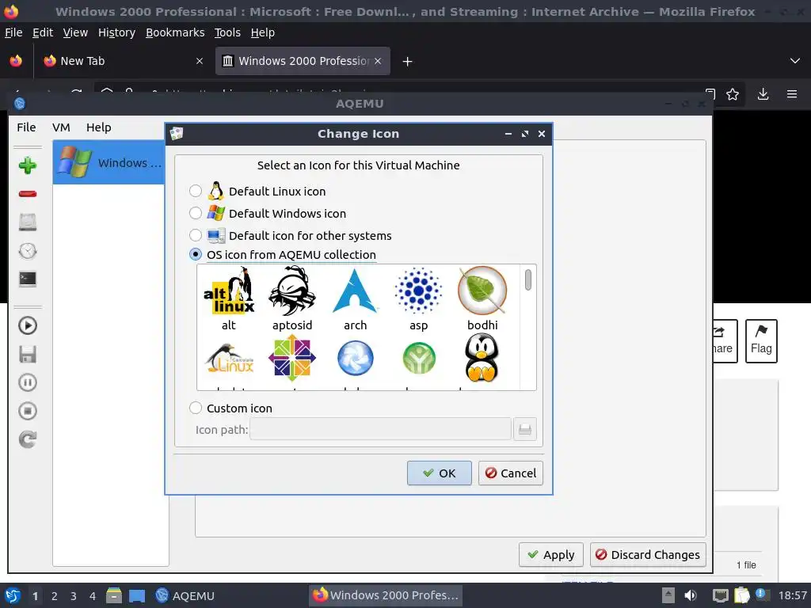The width and height of the screenshot is (811, 608).
Task: Open the taskbar file manager icon
Action: pyautogui.click(x=114, y=595)
